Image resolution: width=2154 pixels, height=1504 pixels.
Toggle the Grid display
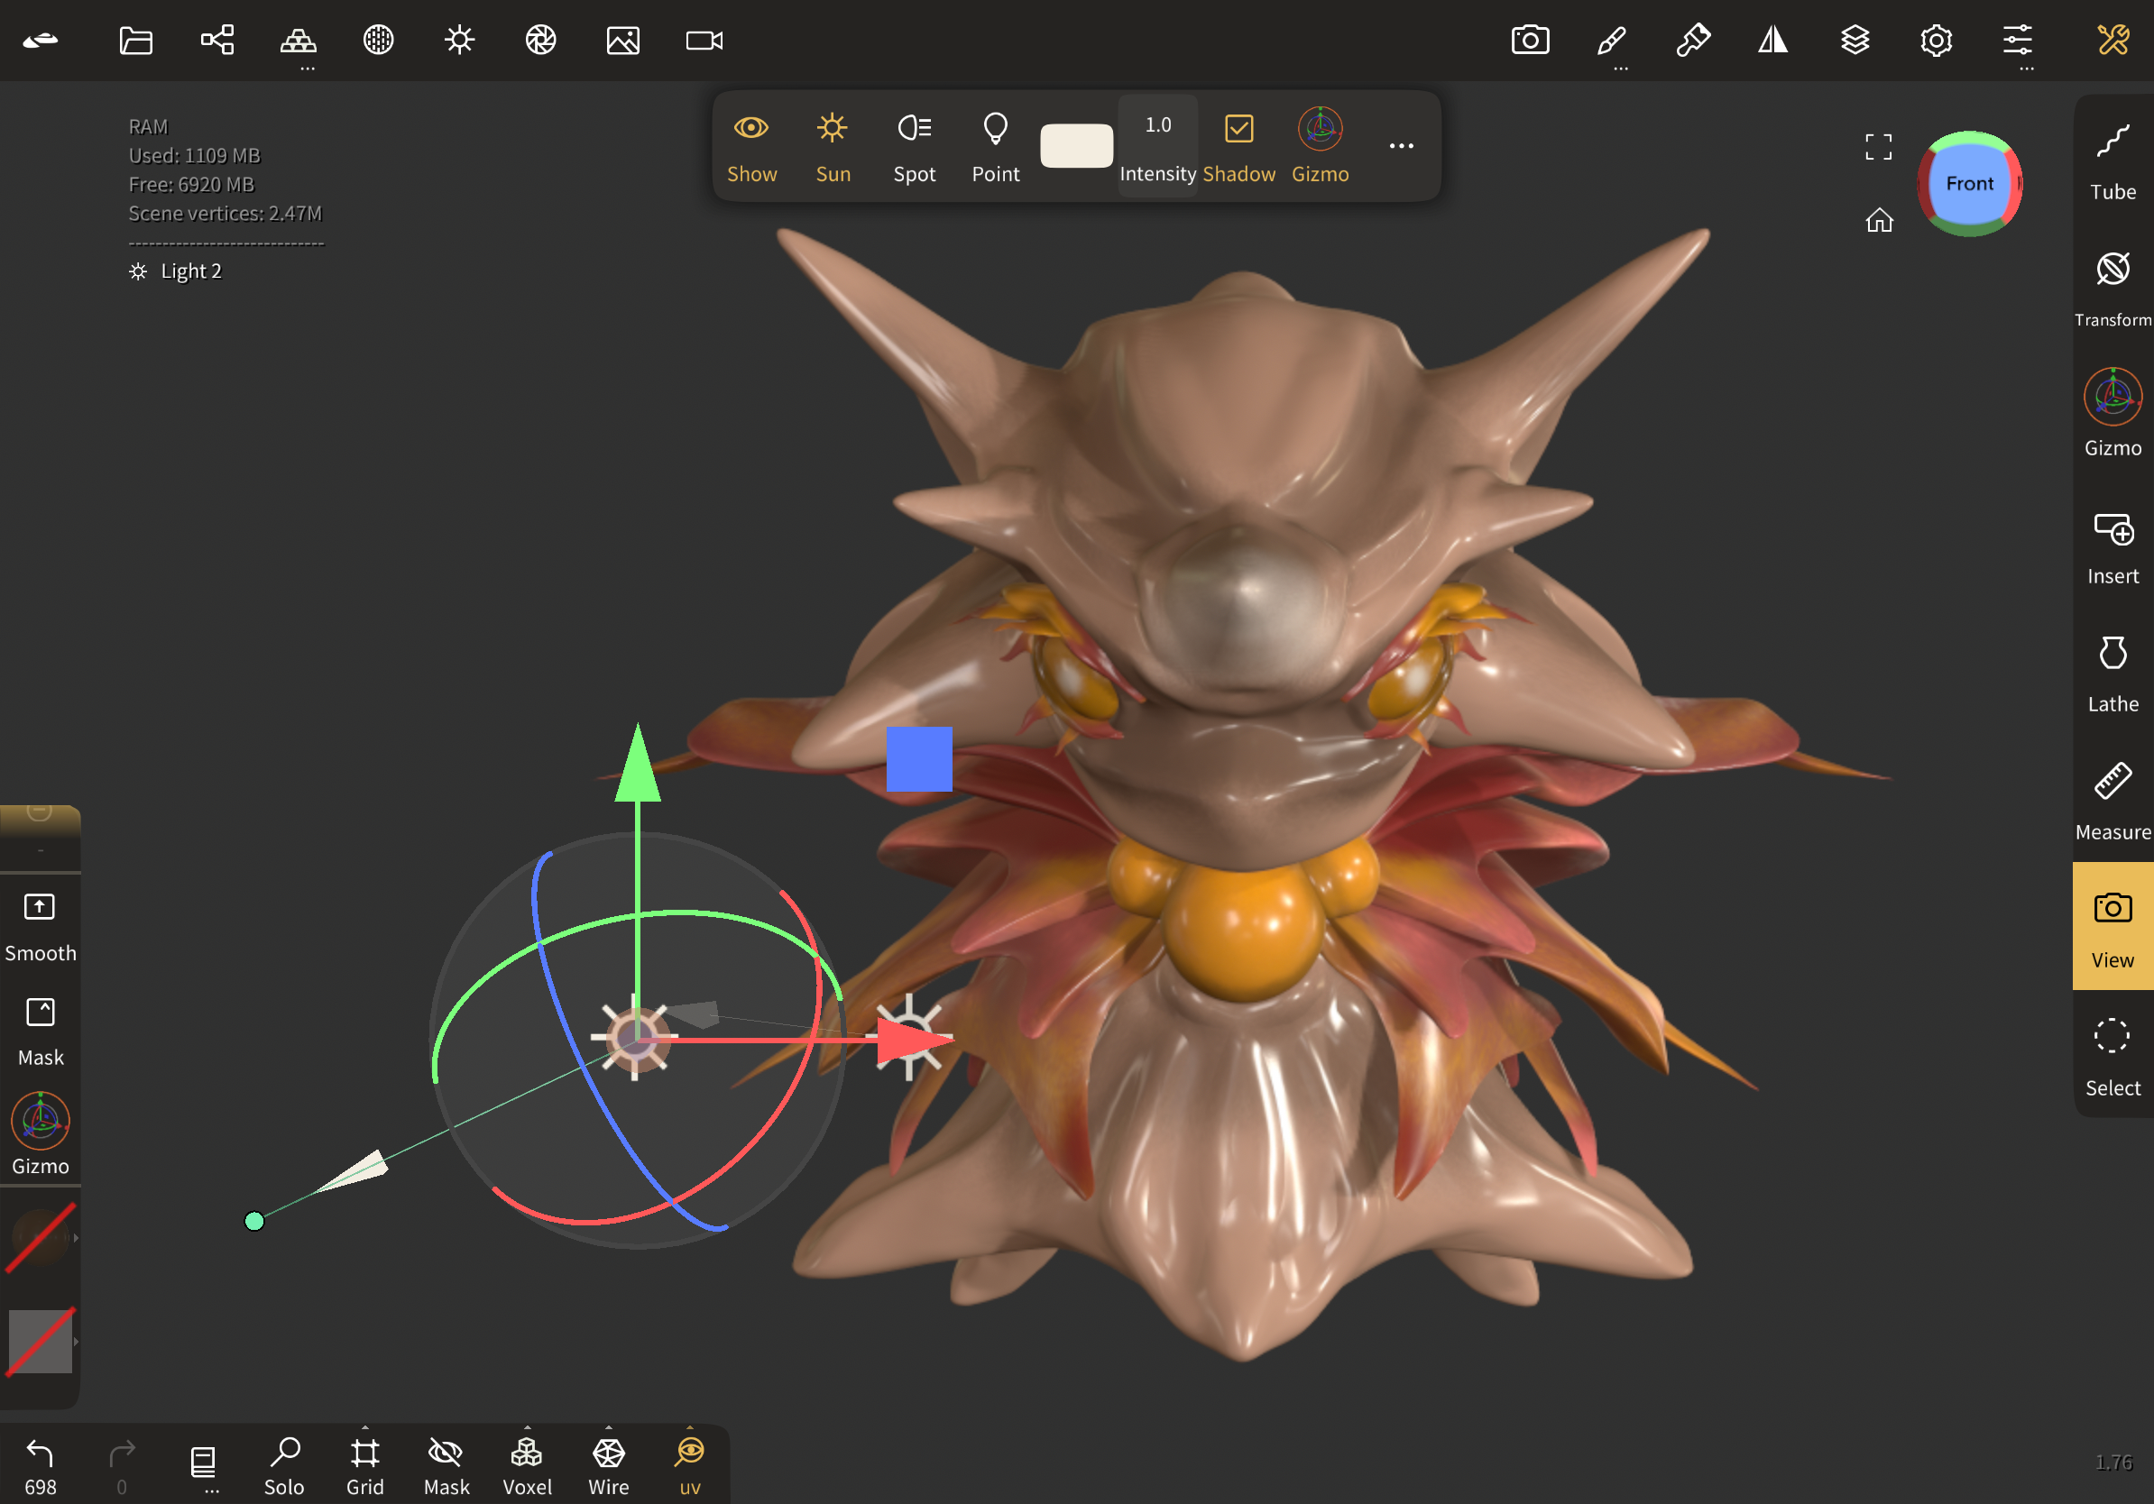[365, 1466]
